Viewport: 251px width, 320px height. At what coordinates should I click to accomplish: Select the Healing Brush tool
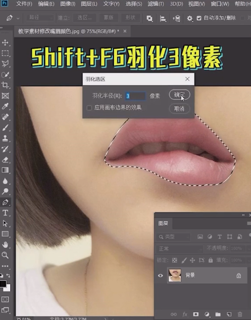tap(5, 117)
